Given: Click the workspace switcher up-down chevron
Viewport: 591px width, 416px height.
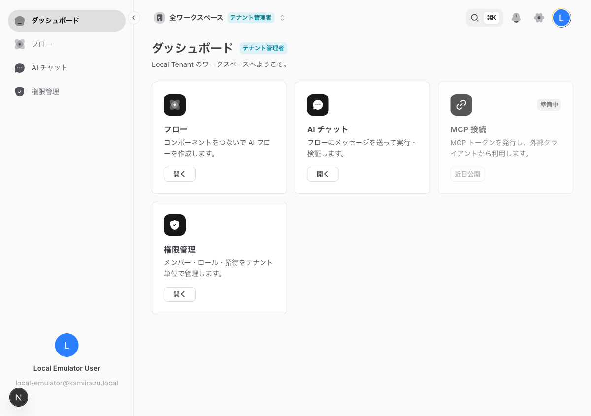Looking at the screenshot, I should pos(282,18).
